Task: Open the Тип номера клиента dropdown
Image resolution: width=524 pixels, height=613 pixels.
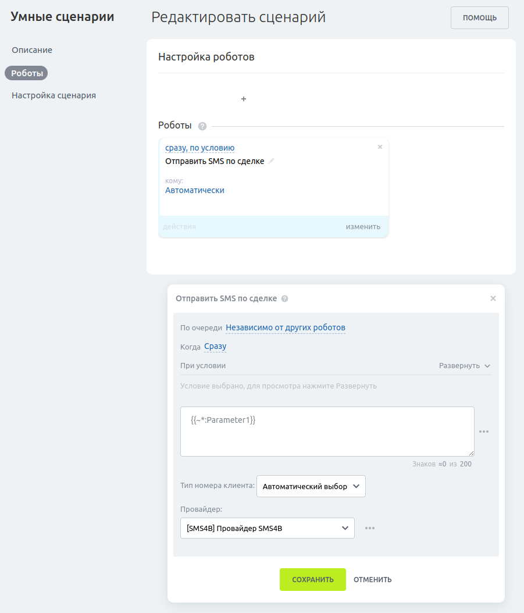Action: coord(311,487)
